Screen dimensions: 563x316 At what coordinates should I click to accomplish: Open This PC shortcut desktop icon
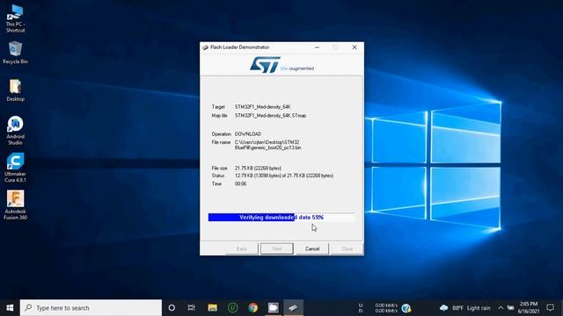tap(15, 18)
